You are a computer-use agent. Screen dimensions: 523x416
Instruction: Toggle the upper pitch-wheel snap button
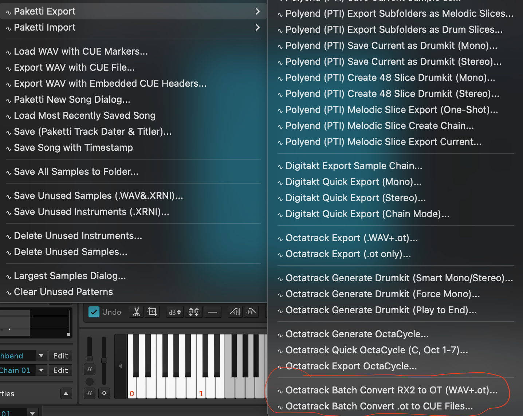pyautogui.click(x=90, y=369)
